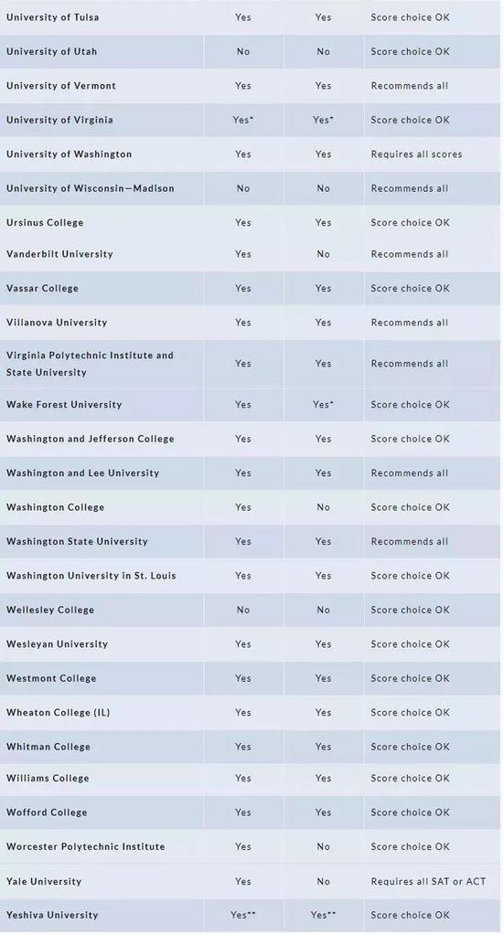Click Worcester Polytechnic Institute row name

85,846
